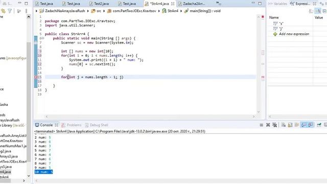
Task: Open the Zadacha2Arr... editor tab
Action: 192,4
